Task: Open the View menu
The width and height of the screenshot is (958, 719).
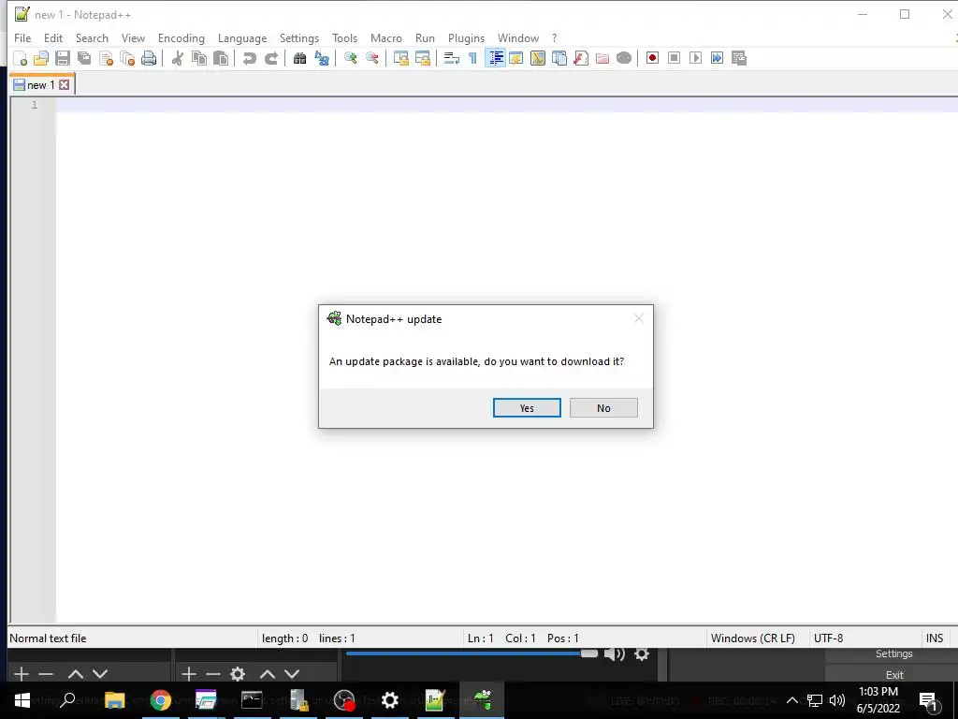Action: coord(133,37)
